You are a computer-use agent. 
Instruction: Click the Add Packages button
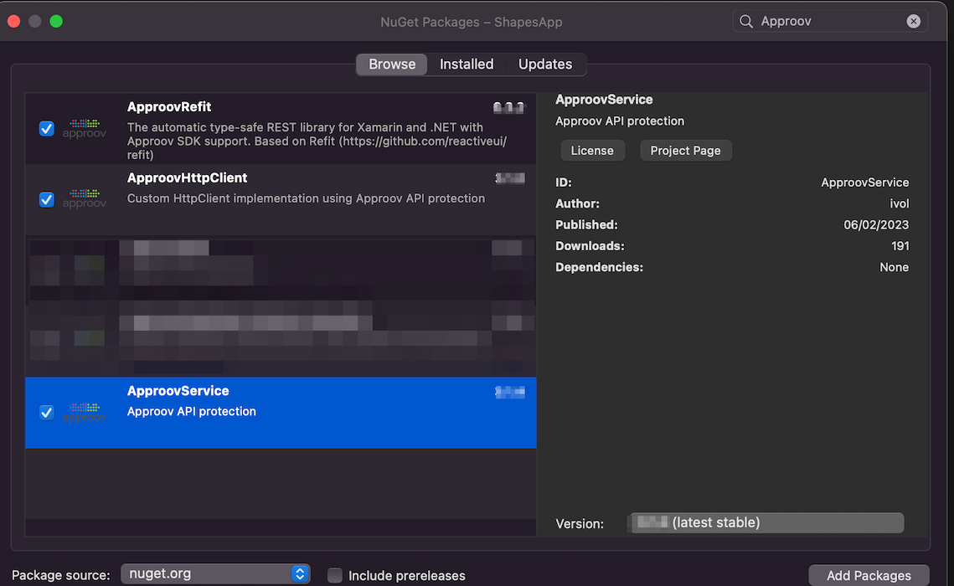(x=869, y=576)
